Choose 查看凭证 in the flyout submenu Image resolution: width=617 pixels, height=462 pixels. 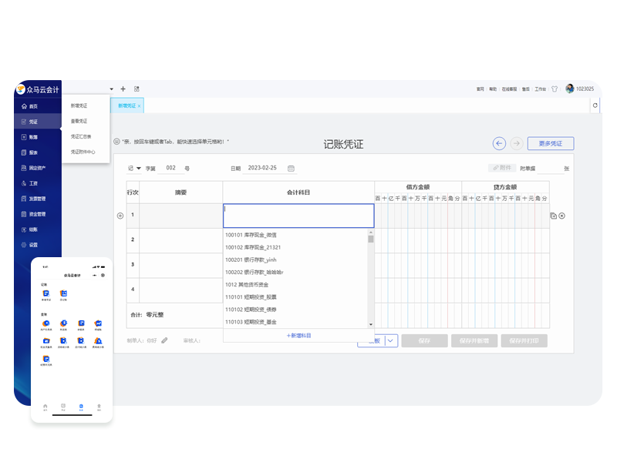79,121
